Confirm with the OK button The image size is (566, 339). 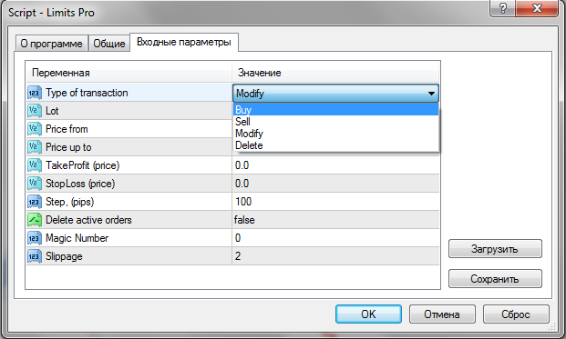point(368,314)
